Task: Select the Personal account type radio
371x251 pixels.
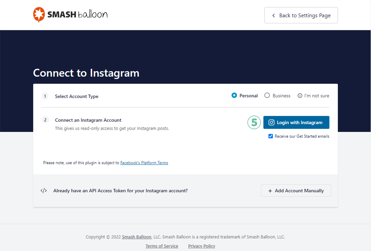Action: click(x=234, y=95)
